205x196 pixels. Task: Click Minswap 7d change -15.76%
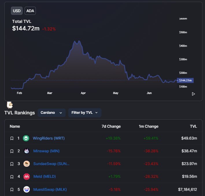pos(113,151)
